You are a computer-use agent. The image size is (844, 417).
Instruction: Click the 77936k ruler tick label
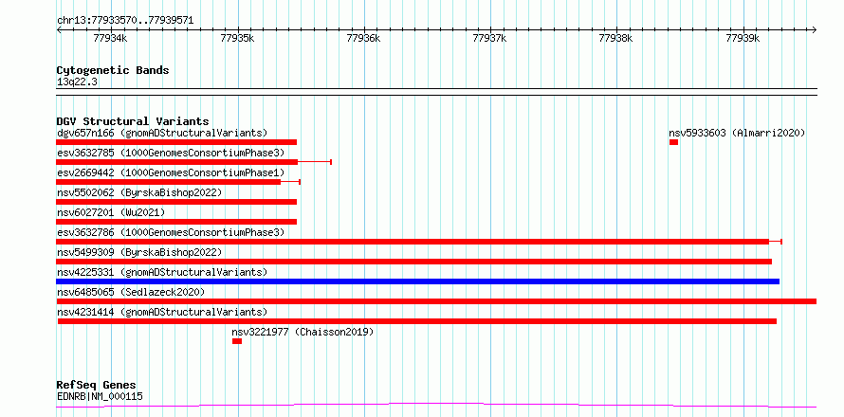click(x=363, y=38)
